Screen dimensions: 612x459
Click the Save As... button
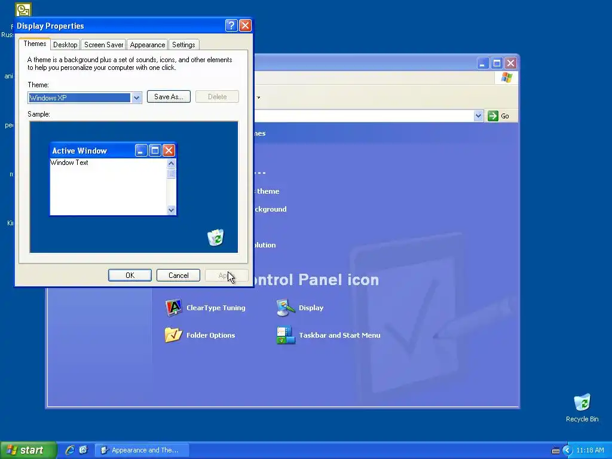(x=169, y=97)
